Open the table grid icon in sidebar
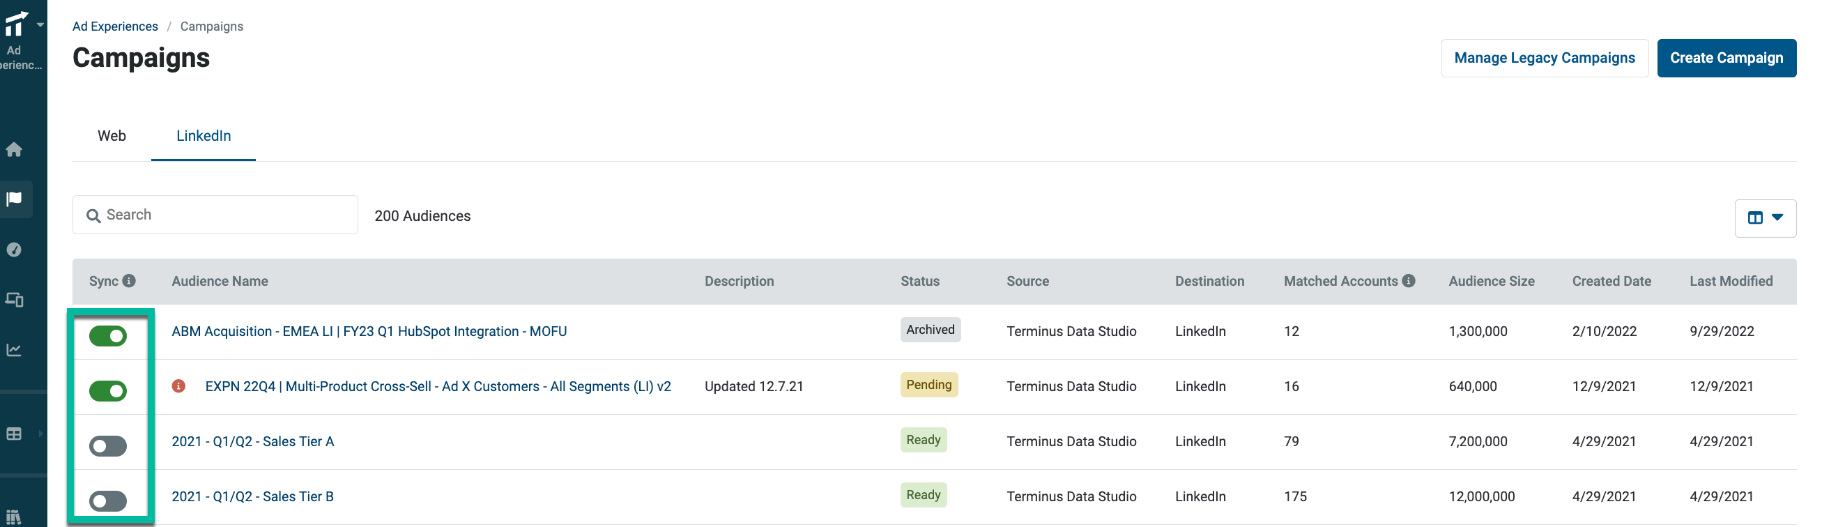 pos(14,434)
